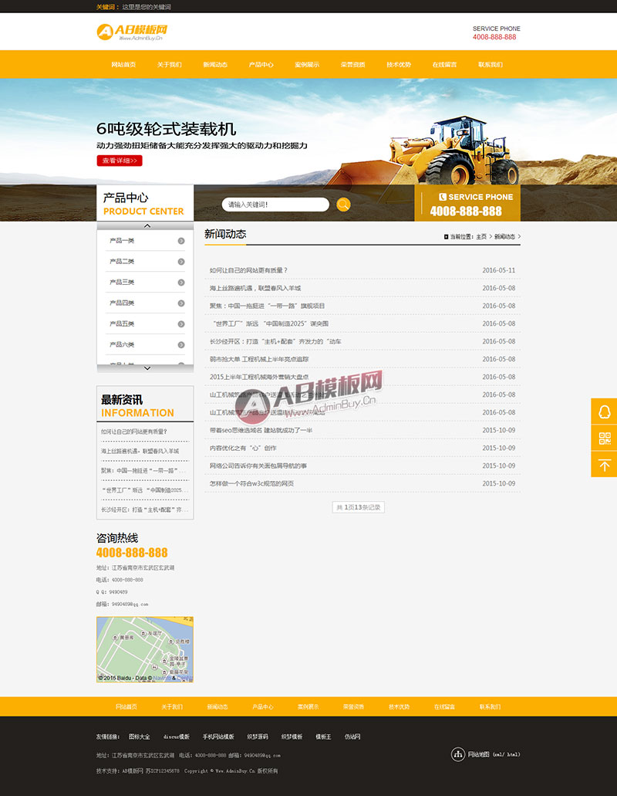Click the 手机网站模板 friendly link
Image resolution: width=617 pixels, height=796 pixels.
pos(218,737)
